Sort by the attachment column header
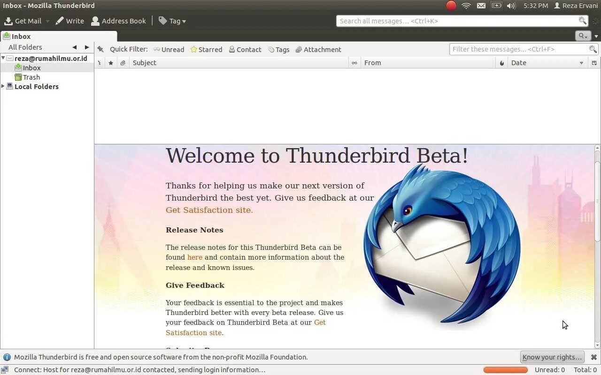The image size is (601, 375). pyautogui.click(x=123, y=63)
